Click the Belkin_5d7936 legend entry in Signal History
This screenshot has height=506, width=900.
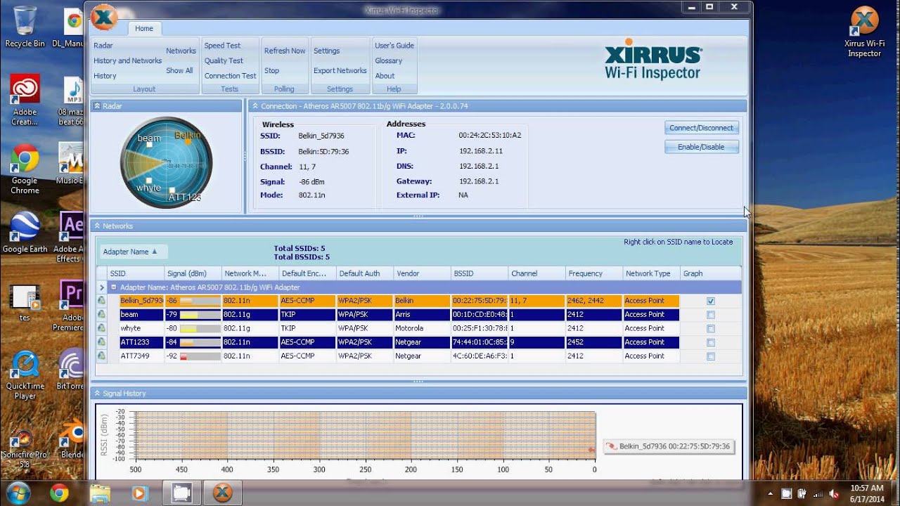click(669, 446)
